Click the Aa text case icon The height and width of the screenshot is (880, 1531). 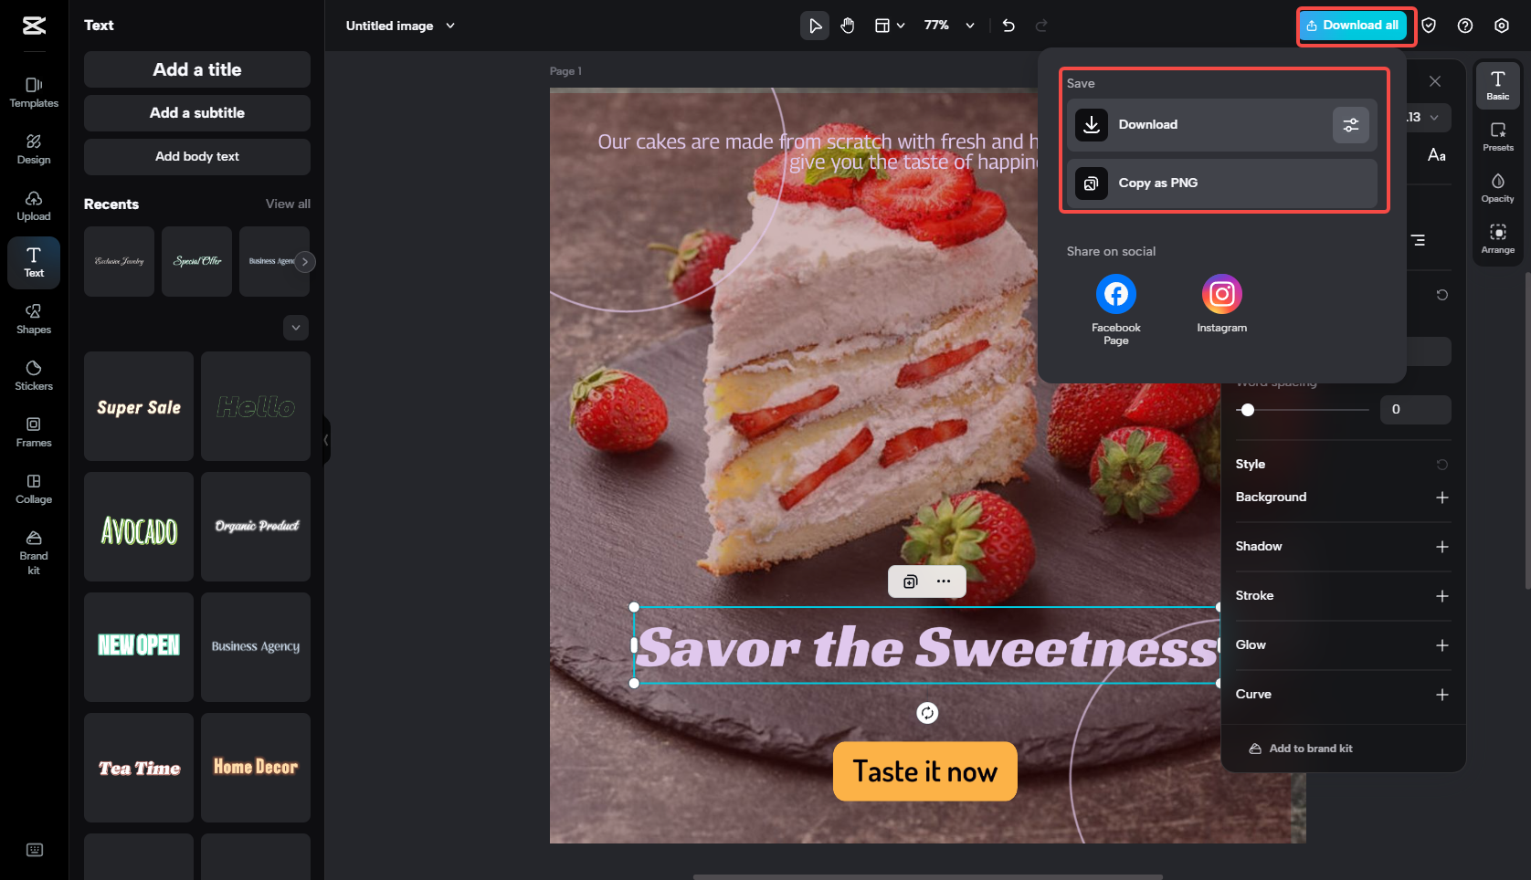coord(1437,155)
